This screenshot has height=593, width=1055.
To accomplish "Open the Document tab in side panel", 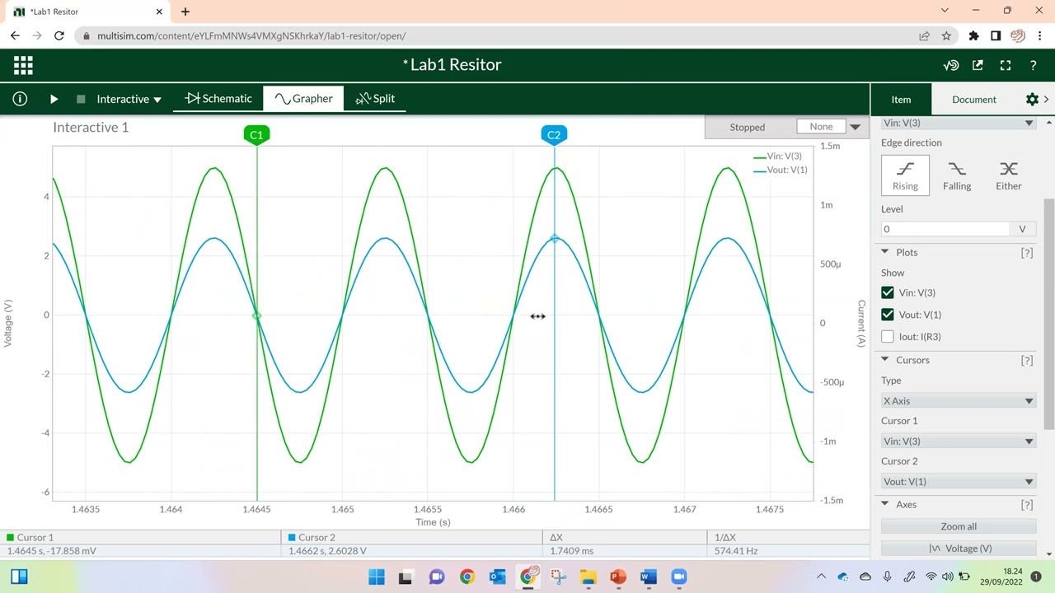I will [974, 99].
